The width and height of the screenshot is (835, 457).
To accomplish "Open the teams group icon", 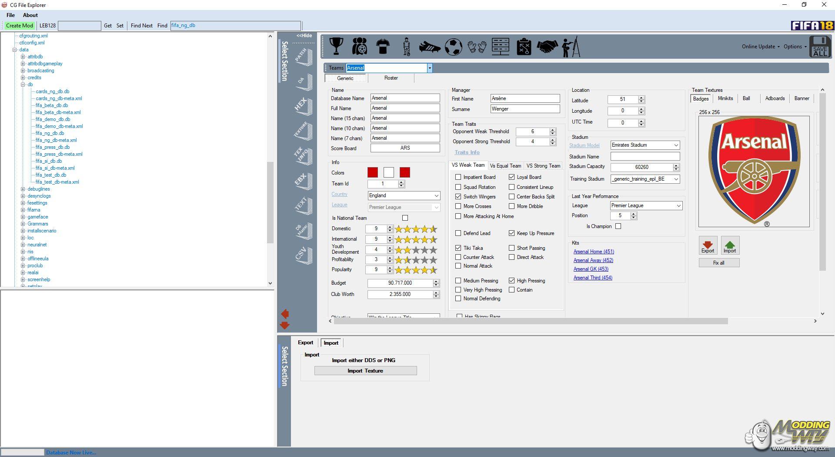I will (x=359, y=46).
